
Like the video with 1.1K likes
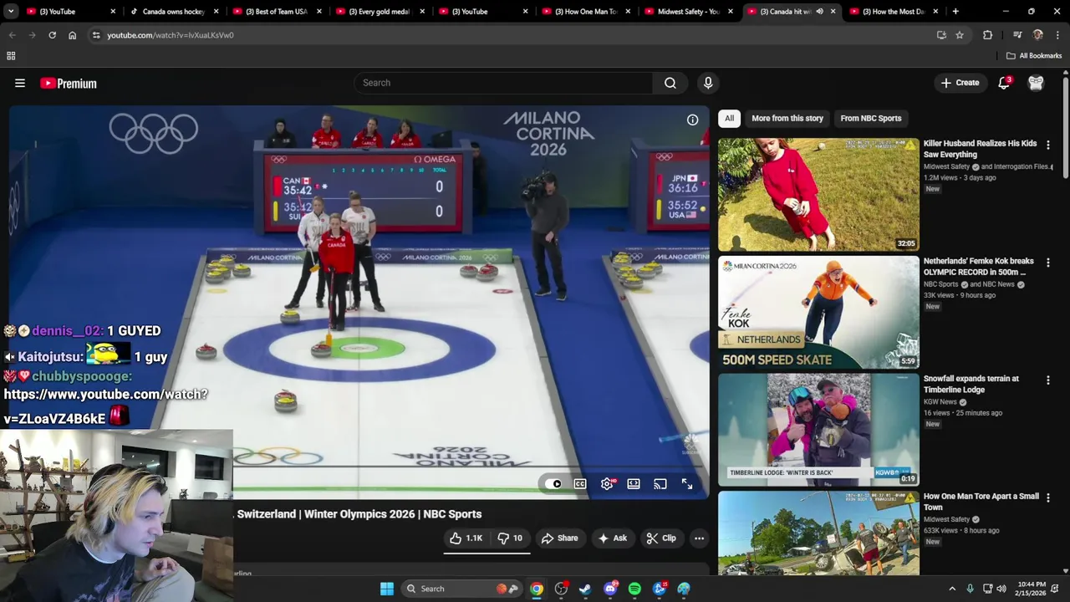tap(466, 538)
